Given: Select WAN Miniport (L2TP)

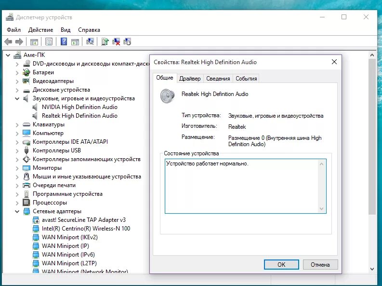Looking at the screenshot, I should click(x=69, y=263).
